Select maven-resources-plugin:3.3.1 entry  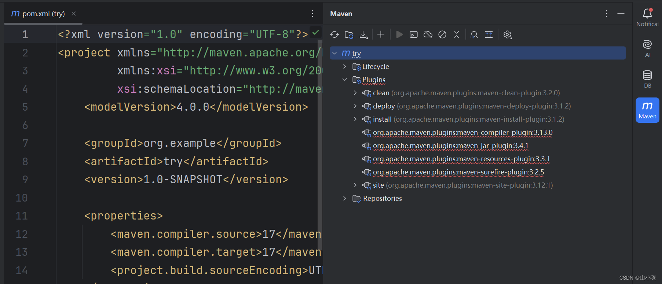(461, 159)
